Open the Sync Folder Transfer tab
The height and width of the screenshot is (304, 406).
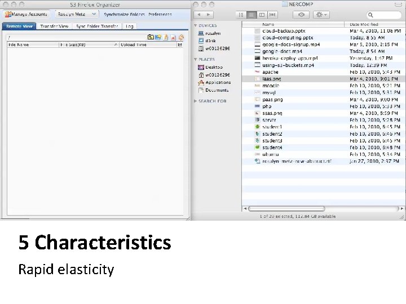97,26
